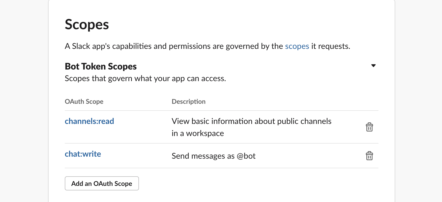This screenshot has width=442, height=202.
Task: Click the '@bot' mention in chat:write description
Action: pos(246,156)
